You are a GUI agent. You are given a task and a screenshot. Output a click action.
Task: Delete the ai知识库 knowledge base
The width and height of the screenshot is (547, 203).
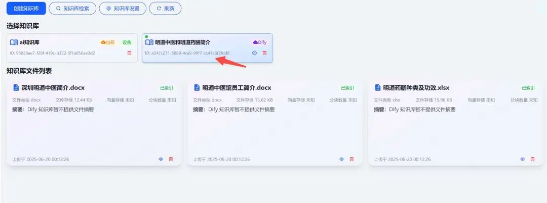click(x=130, y=53)
